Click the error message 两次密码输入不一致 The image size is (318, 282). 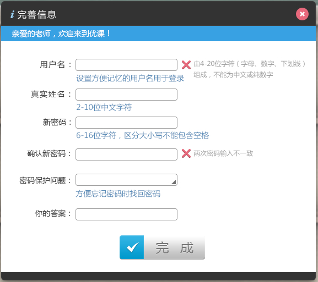(223, 153)
